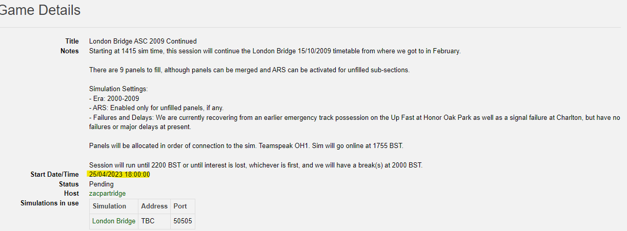Click the TBC address cell
The width and height of the screenshot is (627, 231).
[x=148, y=221]
